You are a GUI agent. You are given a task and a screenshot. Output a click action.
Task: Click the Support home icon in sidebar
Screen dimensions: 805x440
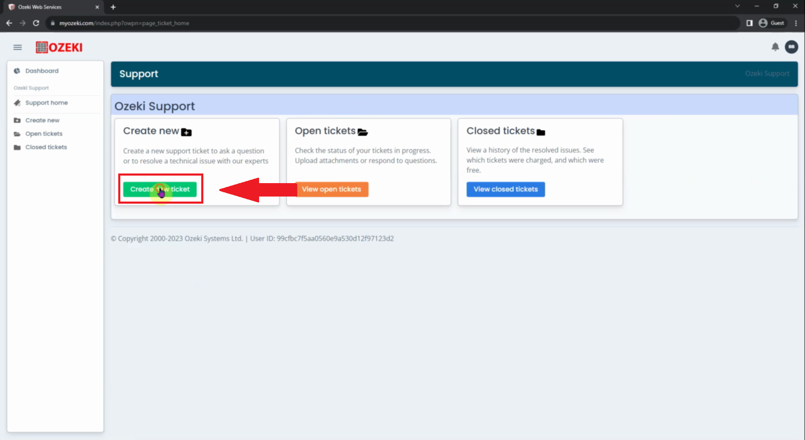pos(17,103)
